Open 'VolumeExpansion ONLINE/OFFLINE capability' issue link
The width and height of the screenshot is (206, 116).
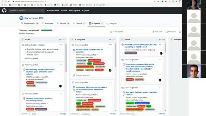pyautogui.click(x=141, y=46)
